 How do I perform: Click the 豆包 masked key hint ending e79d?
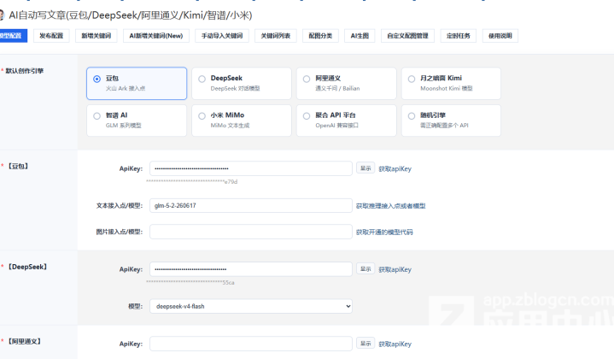click(x=192, y=181)
